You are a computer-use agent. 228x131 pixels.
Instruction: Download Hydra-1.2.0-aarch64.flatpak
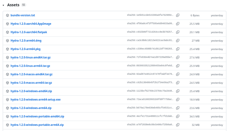pos(29,32)
